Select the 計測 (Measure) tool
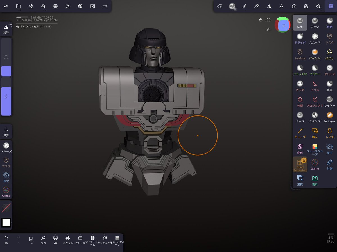 [329, 165]
